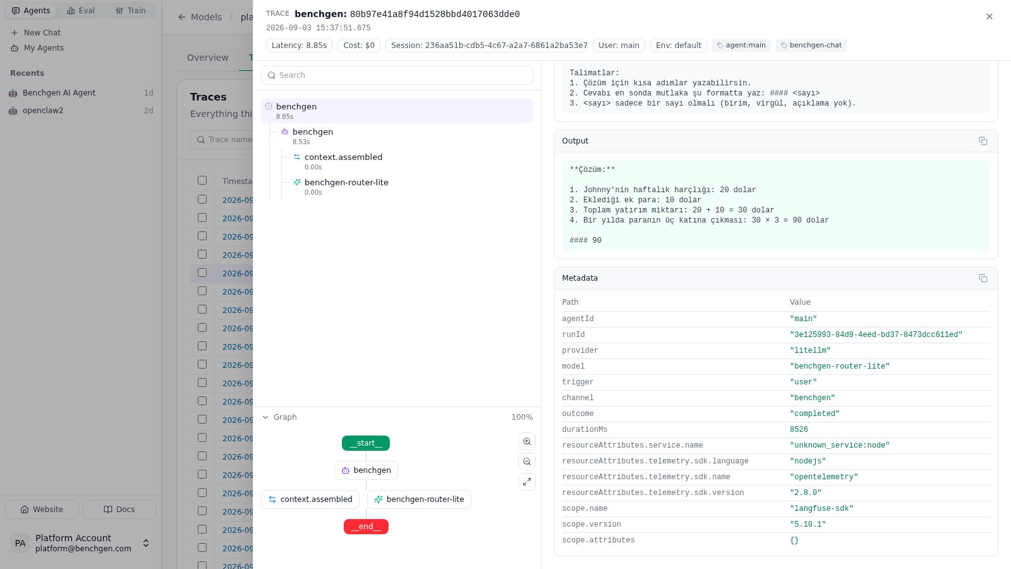
Task: Switch to the Eval tab
Action: click(x=81, y=11)
